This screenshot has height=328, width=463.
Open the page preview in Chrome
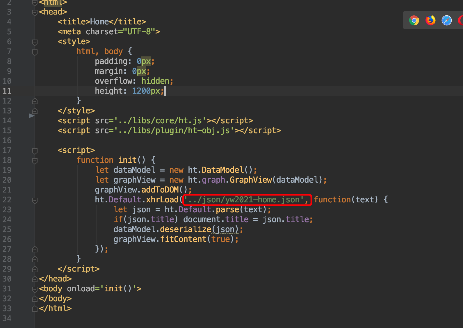pyautogui.click(x=414, y=21)
